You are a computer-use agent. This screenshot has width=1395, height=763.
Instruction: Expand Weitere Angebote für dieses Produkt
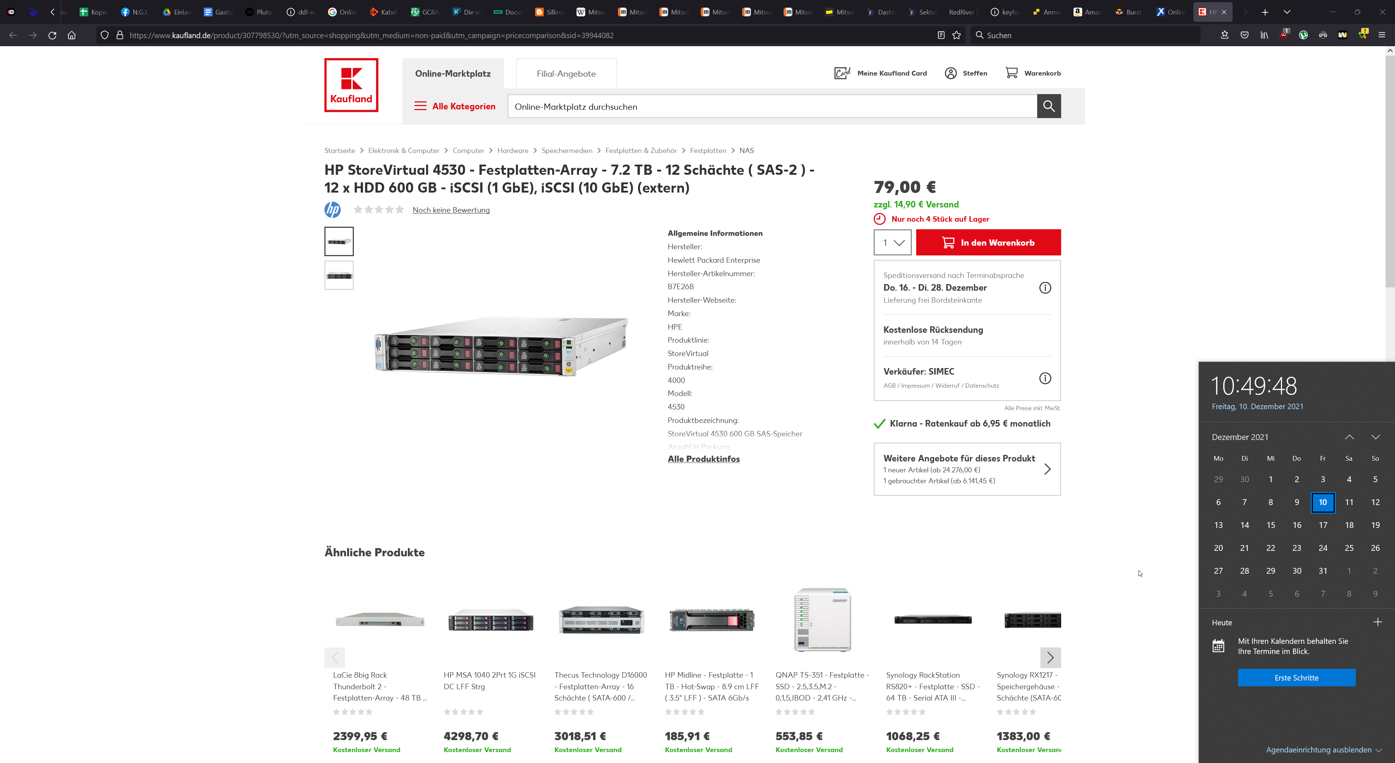pyautogui.click(x=967, y=469)
